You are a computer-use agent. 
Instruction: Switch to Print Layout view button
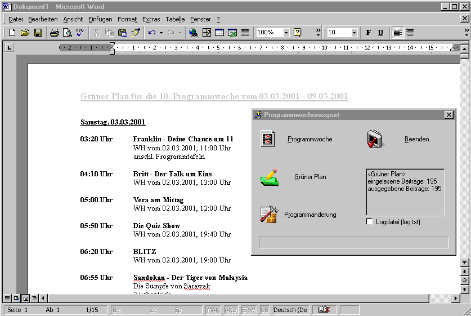[x=25, y=299]
